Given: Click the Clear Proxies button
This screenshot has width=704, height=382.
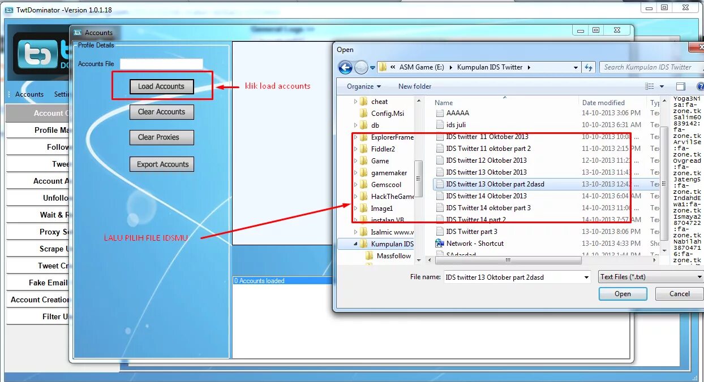Looking at the screenshot, I should pos(161,137).
